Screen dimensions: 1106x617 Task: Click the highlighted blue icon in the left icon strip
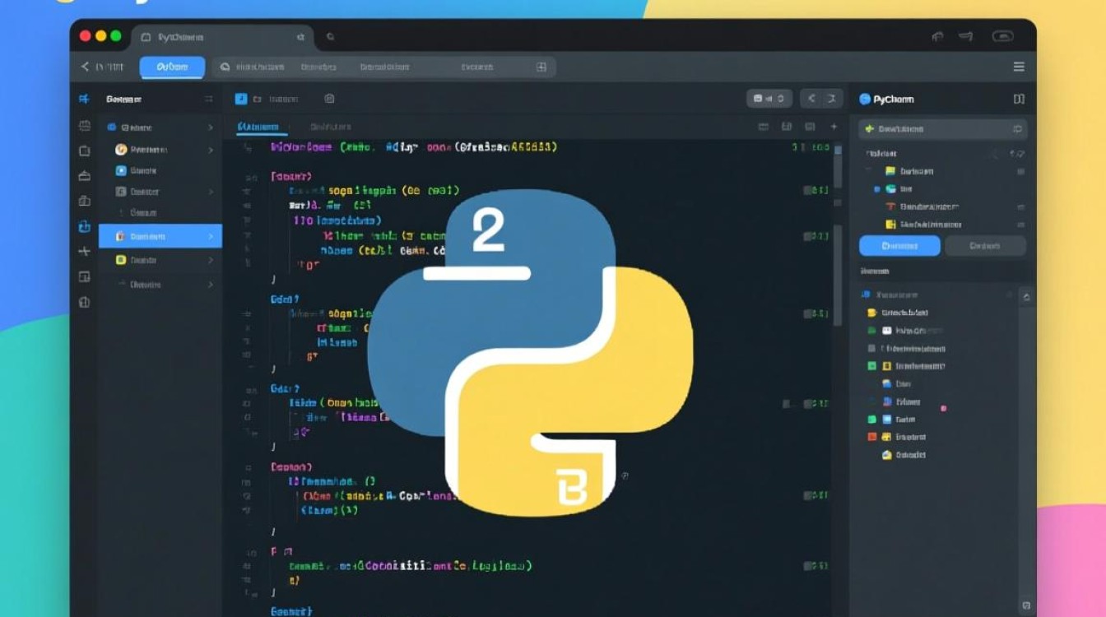[x=84, y=227]
